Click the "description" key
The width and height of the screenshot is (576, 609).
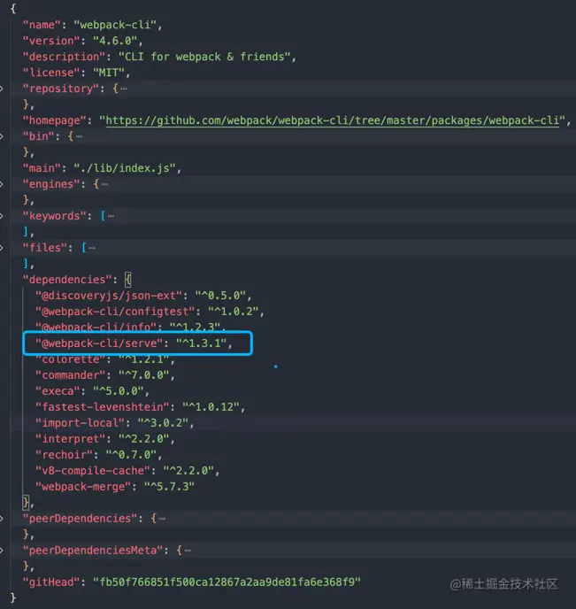pos(64,57)
